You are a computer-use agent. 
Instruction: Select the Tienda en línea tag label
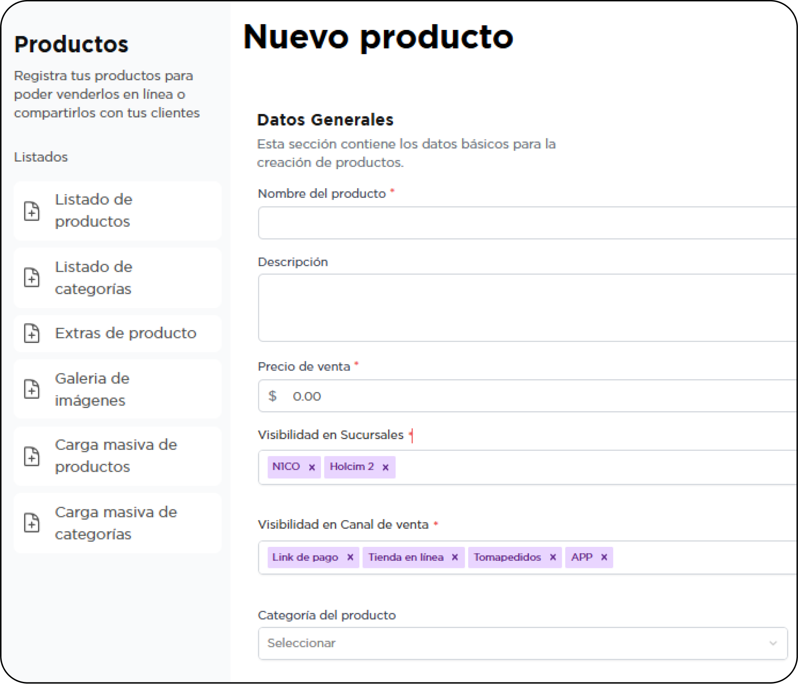coord(406,557)
